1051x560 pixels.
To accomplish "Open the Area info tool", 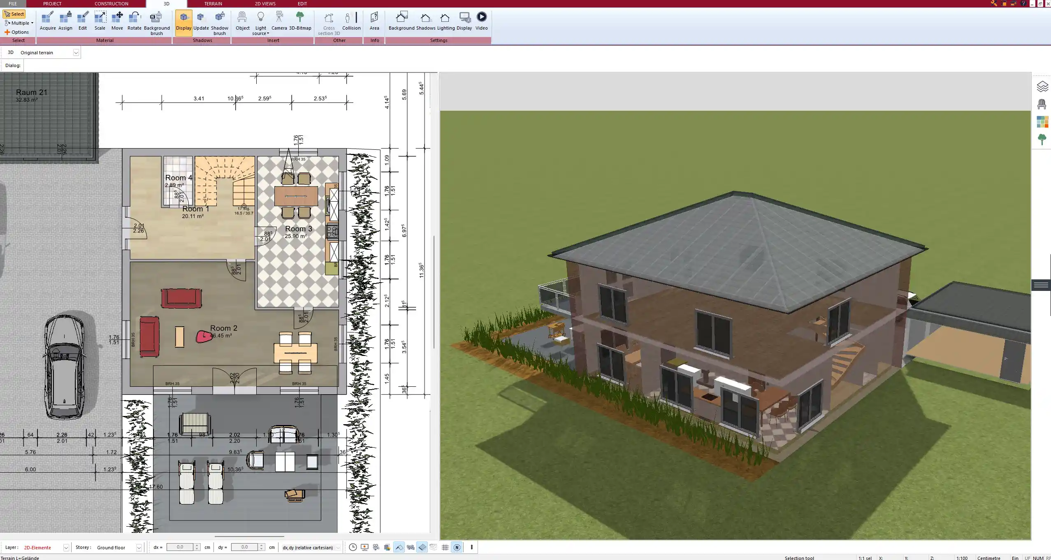I will point(374,21).
